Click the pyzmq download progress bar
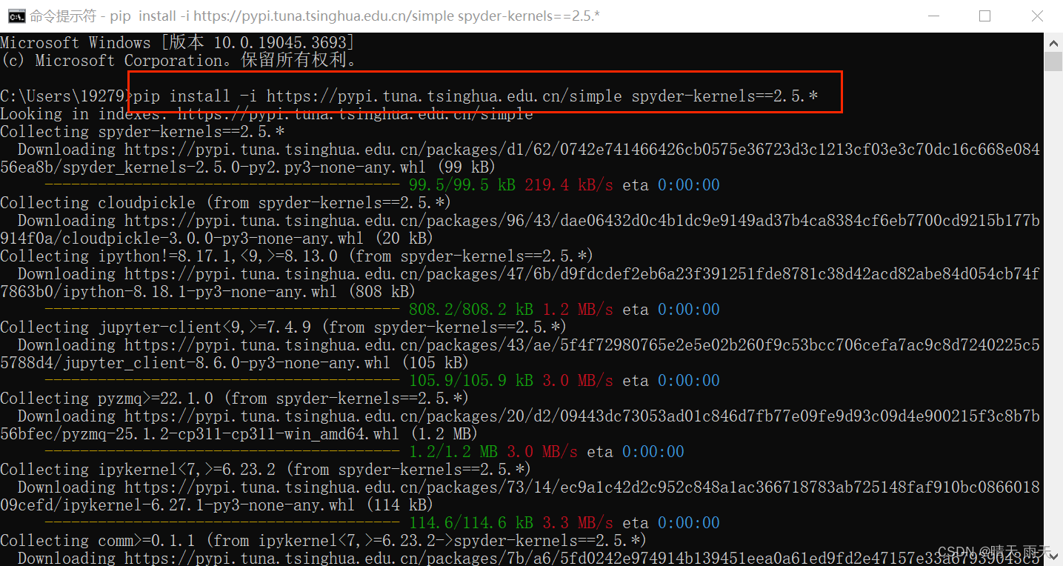The width and height of the screenshot is (1063, 566). click(x=222, y=451)
